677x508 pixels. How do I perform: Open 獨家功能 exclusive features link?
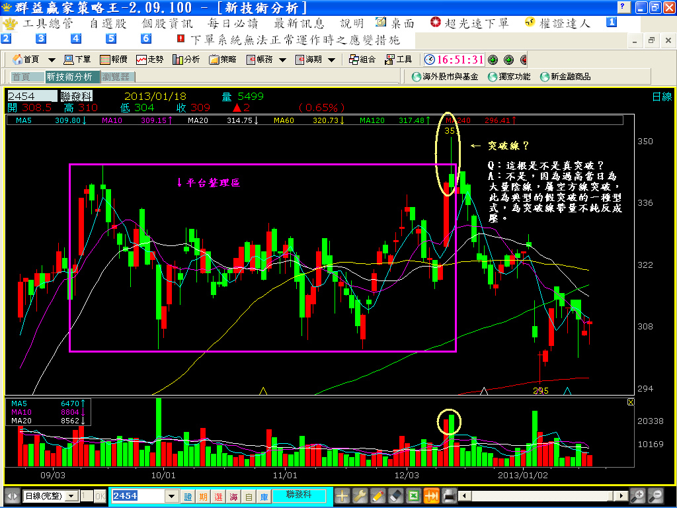pyautogui.click(x=509, y=77)
